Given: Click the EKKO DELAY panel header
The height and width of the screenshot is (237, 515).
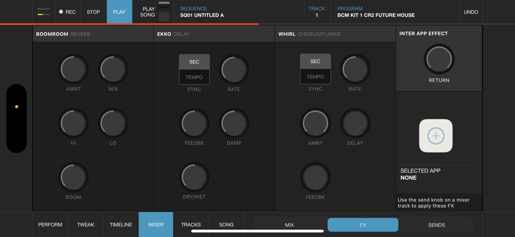Looking at the screenshot, I should coord(214,34).
